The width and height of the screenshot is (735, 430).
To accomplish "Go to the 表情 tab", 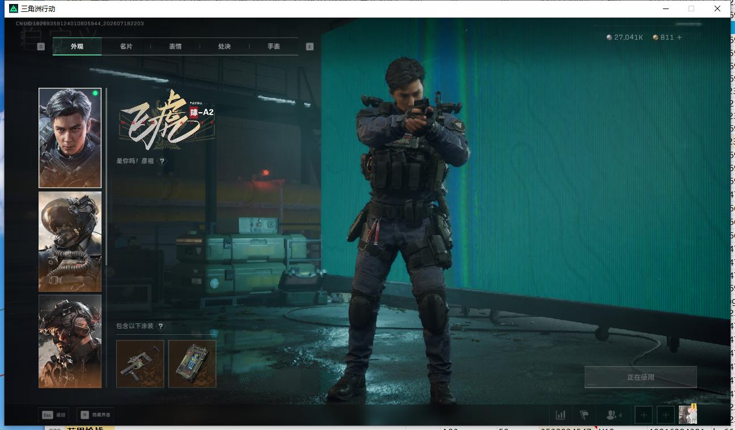I will pos(175,46).
